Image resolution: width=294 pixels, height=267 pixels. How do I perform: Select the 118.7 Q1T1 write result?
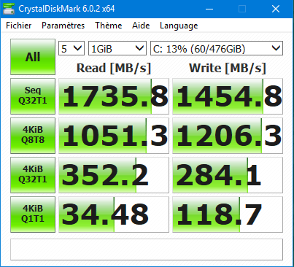228,214
